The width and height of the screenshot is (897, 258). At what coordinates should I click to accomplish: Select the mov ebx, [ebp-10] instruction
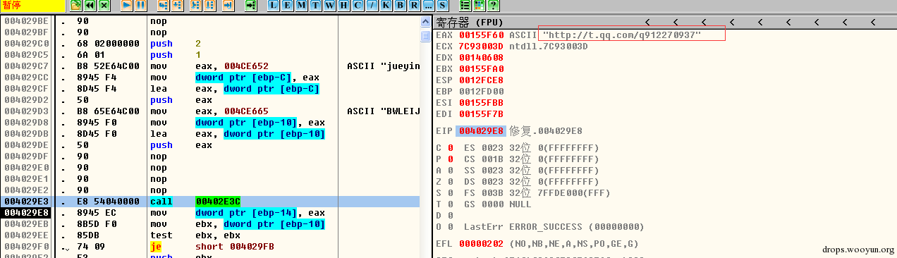(238, 224)
